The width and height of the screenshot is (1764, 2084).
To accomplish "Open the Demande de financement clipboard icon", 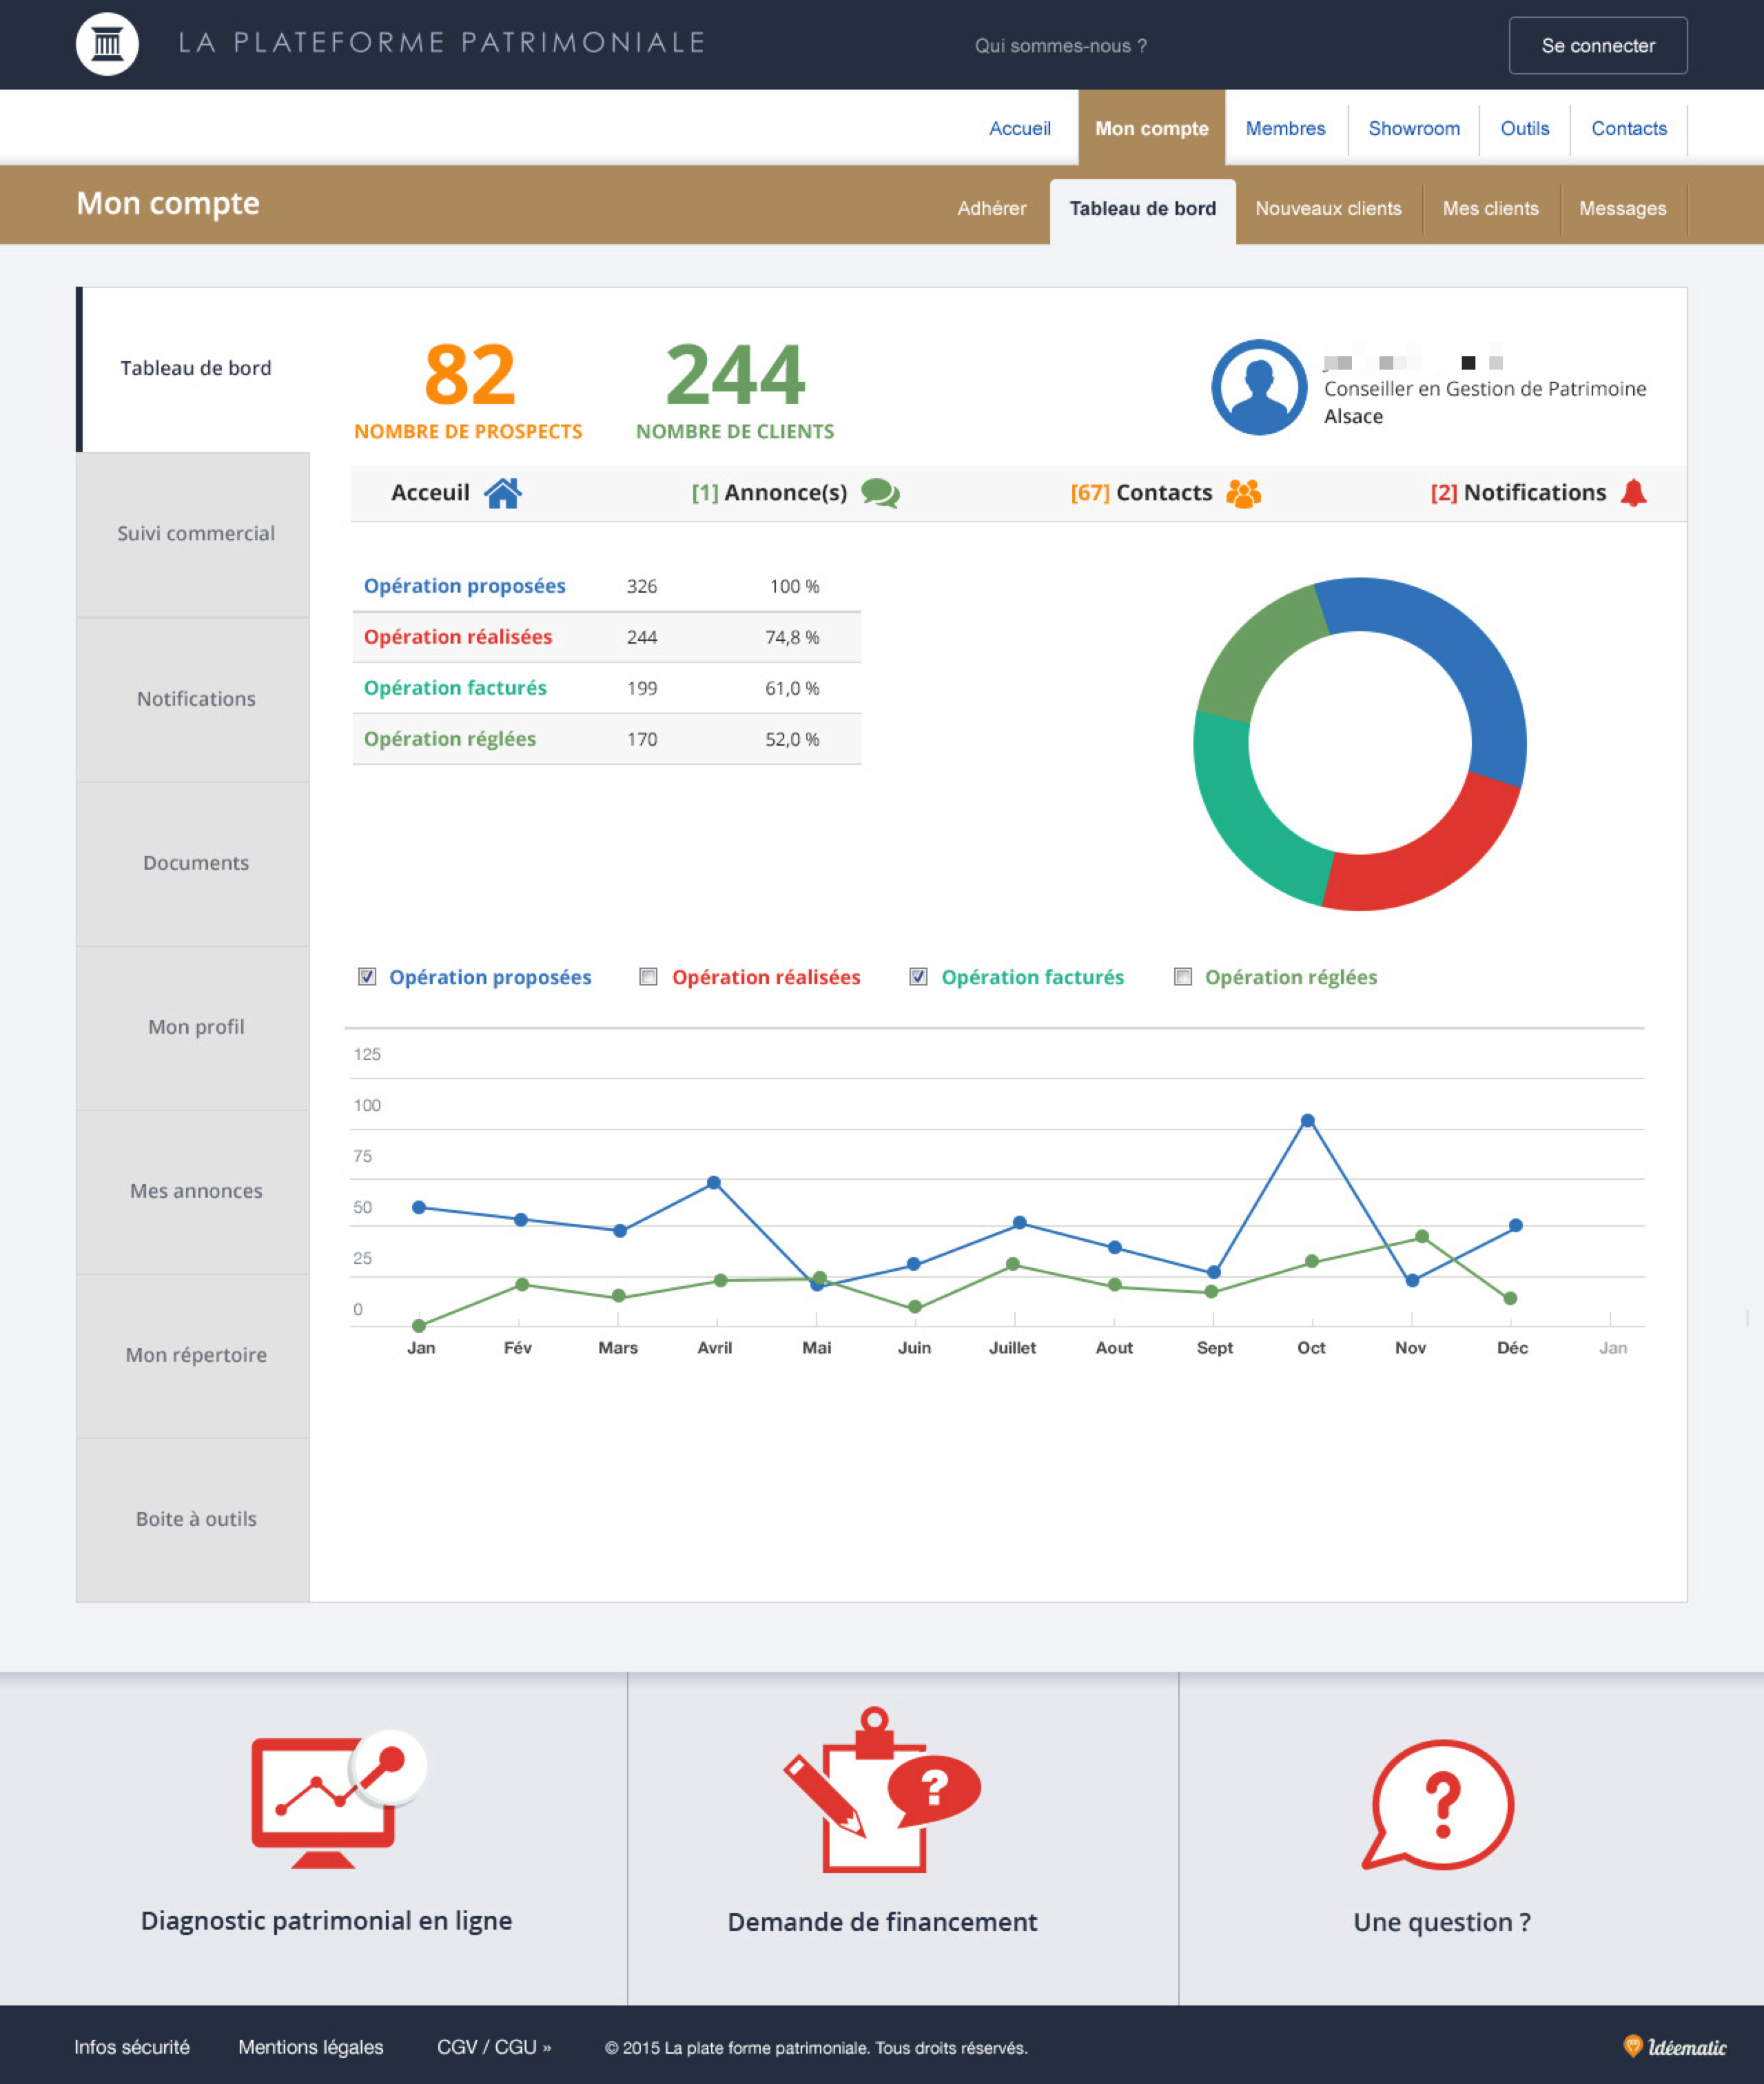I will click(881, 1790).
